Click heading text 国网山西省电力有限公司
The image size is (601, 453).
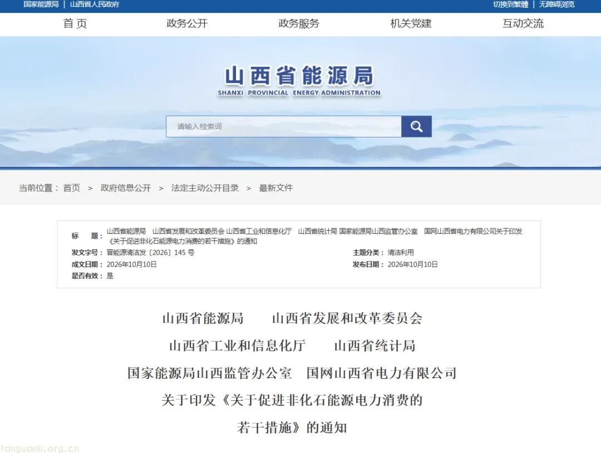pyautogui.click(x=381, y=373)
